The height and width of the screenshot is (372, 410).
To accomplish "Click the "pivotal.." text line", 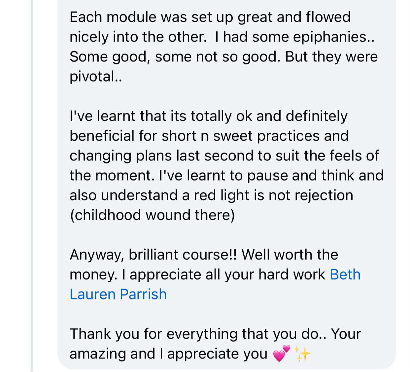I will [96, 76].
